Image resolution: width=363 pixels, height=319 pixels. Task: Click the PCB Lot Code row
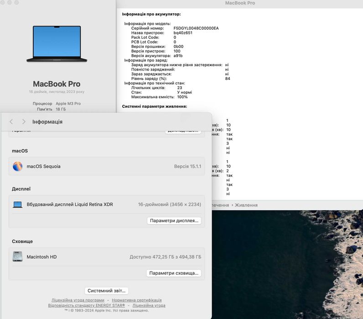tap(154, 42)
